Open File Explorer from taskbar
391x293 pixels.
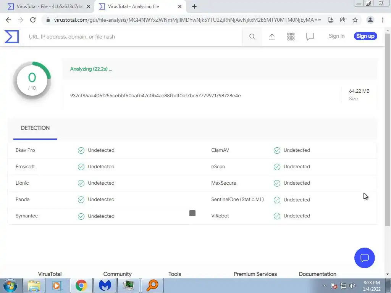(x=34, y=285)
